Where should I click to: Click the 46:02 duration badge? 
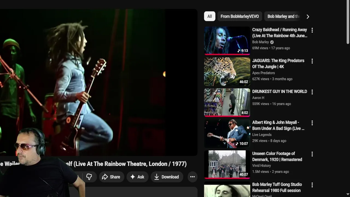point(244,82)
